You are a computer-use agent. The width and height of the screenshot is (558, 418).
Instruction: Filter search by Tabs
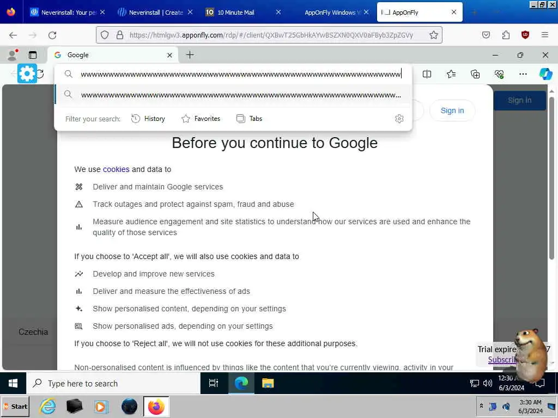tap(249, 119)
